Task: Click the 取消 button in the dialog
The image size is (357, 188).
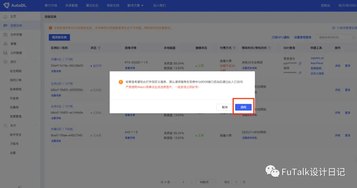Action: click(x=224, y=107)
